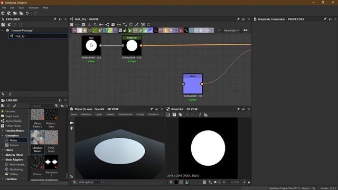The height and width of the screenshot is (190, 338).
Task: Click the open folder icon in main toolbar
Action: point(15,13)
